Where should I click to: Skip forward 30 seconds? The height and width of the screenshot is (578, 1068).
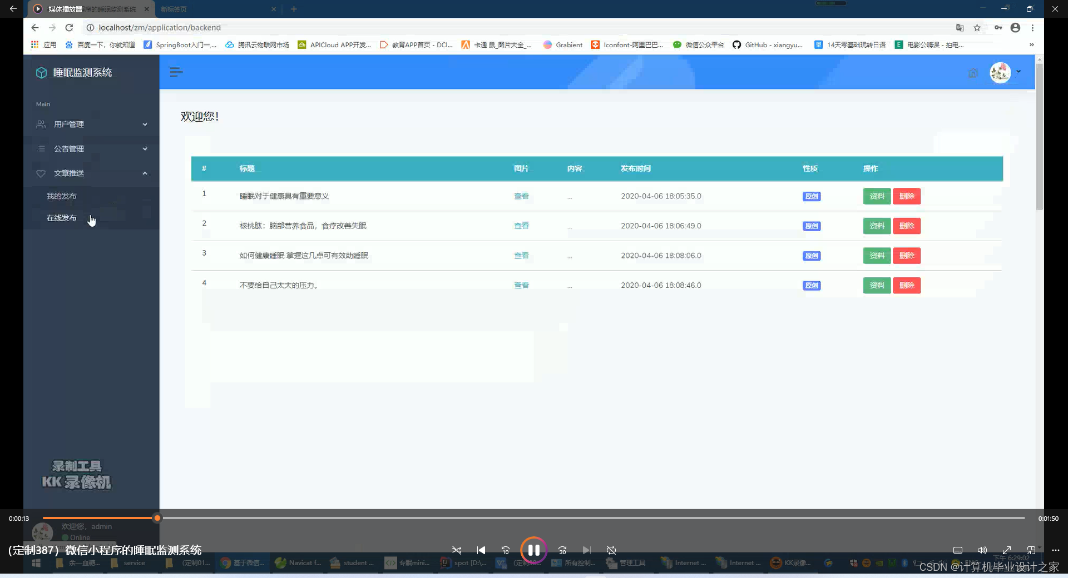[562, 550]
